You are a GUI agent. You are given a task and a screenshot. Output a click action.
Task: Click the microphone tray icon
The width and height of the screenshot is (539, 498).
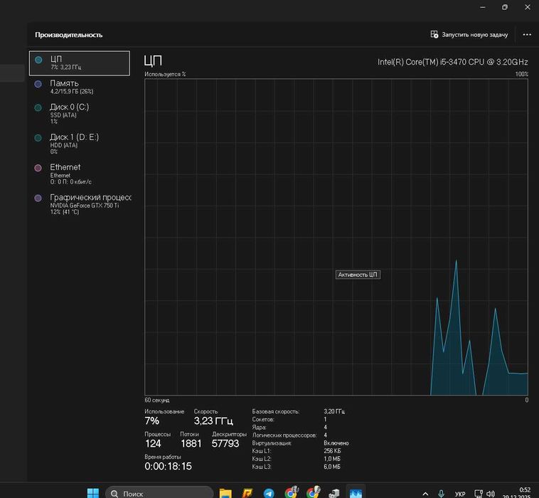click(x=442, y=494)
